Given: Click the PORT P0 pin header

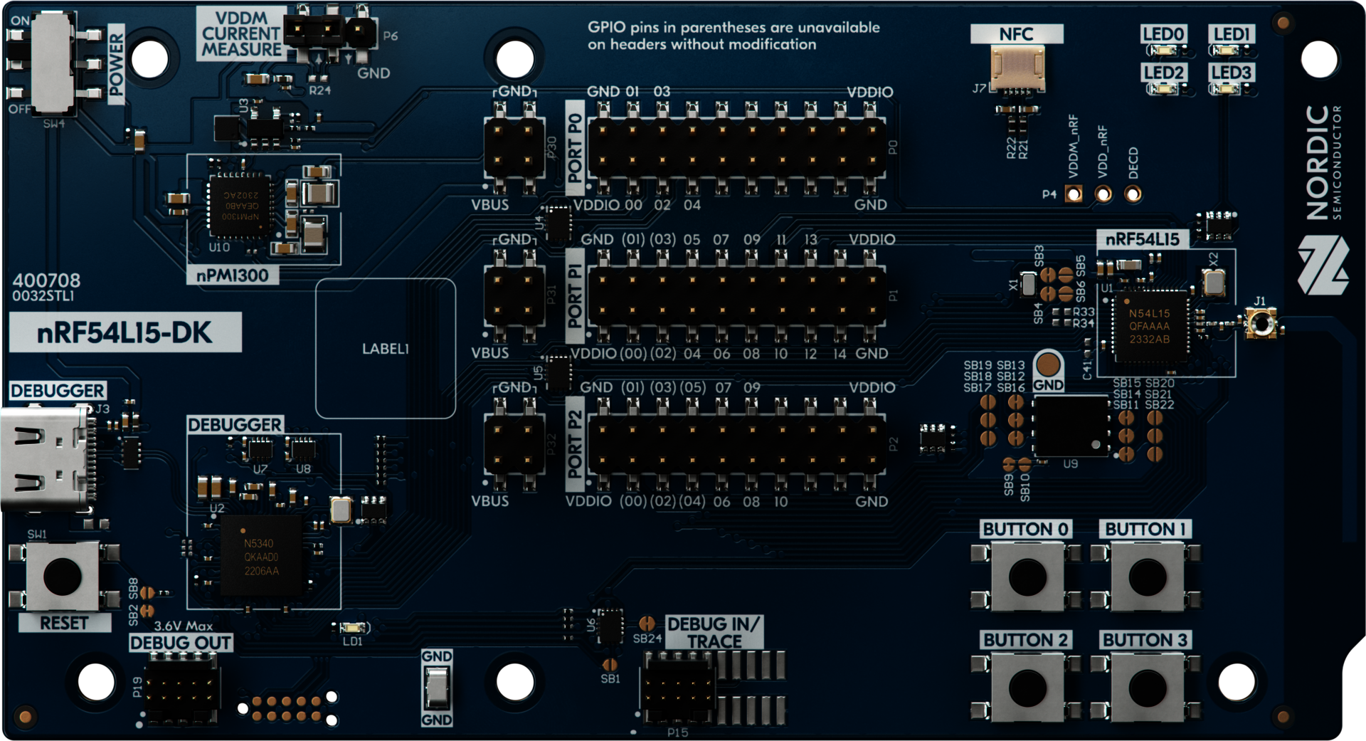Looking at the screenshot, I should point(737,148).
